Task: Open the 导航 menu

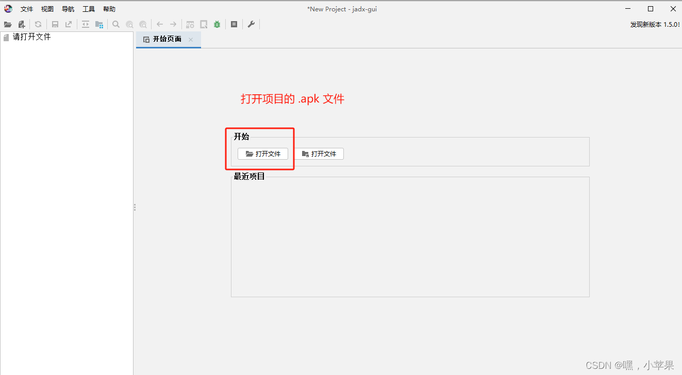Action: tap(68, 9)
